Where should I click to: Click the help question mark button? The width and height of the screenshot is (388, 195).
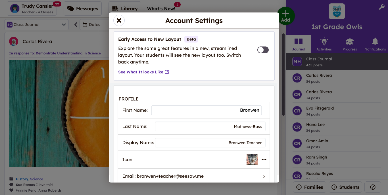coord(373,187)
